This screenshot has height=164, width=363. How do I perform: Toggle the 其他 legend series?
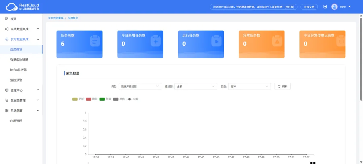click(119, 99)
